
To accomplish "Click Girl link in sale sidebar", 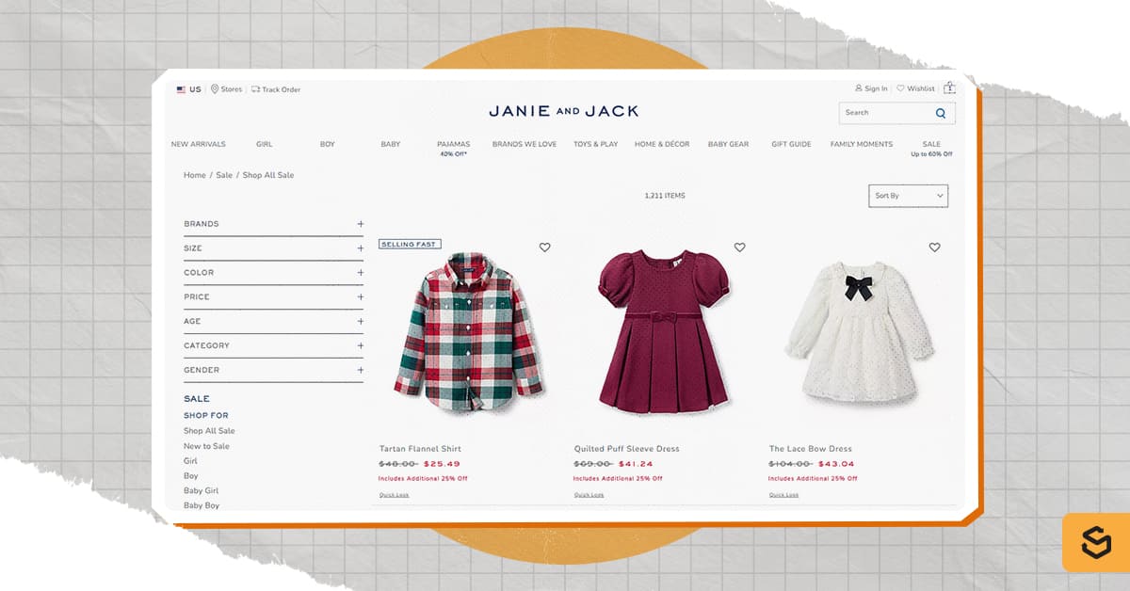I will point(190,461).
